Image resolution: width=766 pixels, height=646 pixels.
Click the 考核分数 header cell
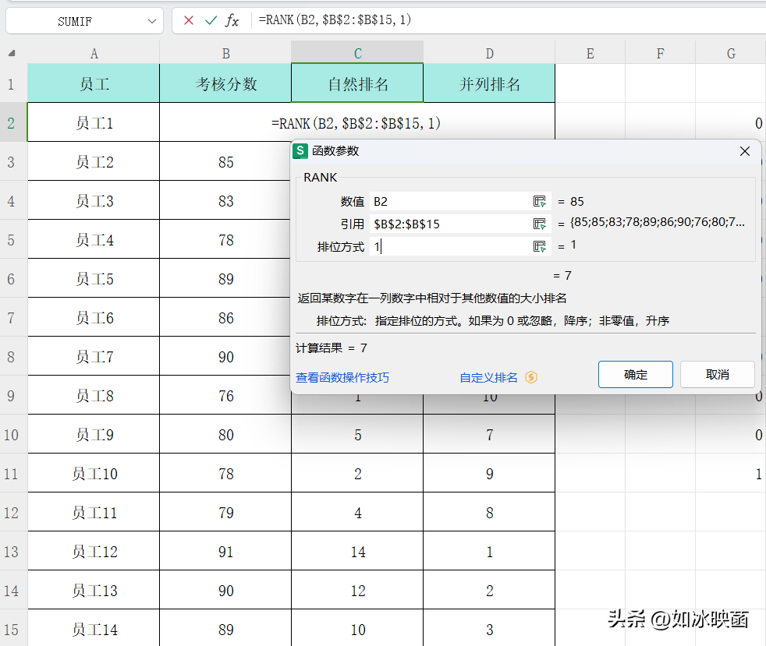pyautogui.click(x=225, y=84)
